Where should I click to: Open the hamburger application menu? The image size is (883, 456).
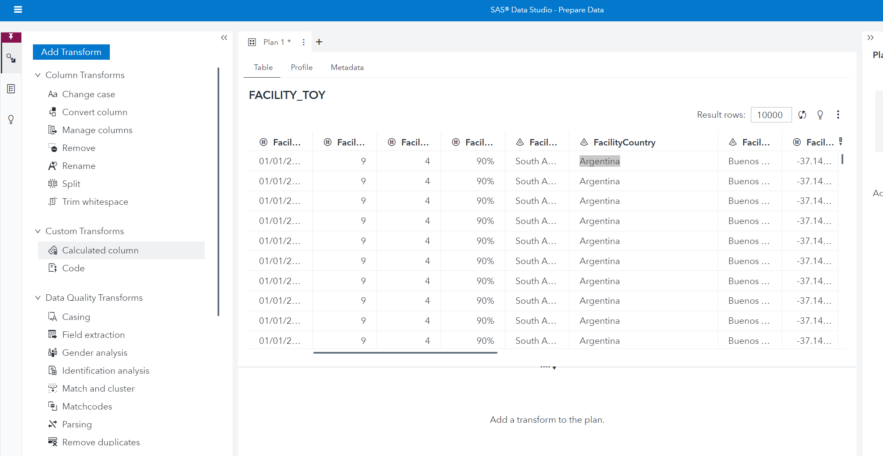pos(18,9)
